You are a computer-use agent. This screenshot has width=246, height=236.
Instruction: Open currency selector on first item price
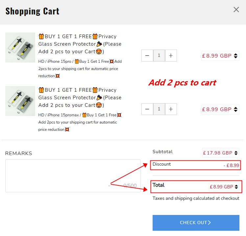click(235, 56)
